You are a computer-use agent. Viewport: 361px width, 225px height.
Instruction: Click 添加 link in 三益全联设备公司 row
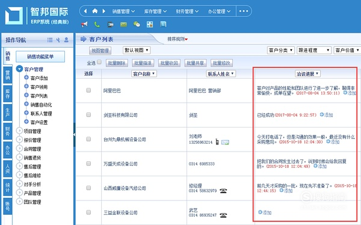coord(265,212)
